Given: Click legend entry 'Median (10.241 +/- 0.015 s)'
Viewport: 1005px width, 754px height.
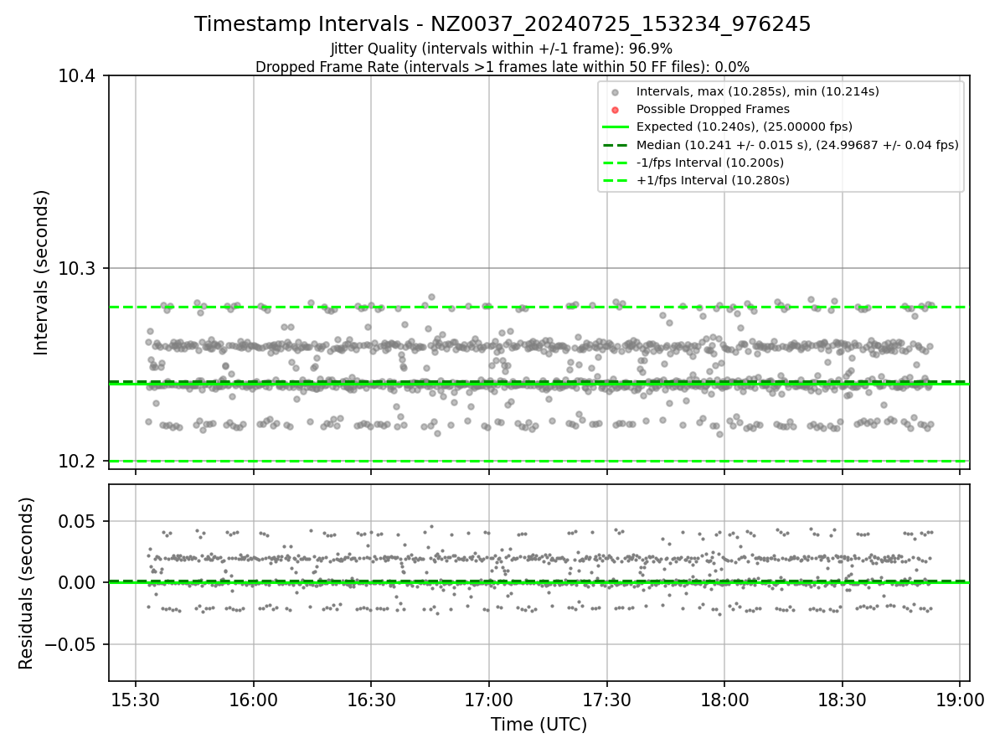Looking at the screenshot, I should click(797, 144).
